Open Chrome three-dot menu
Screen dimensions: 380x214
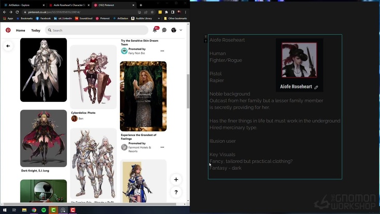(x=185, y=12)
